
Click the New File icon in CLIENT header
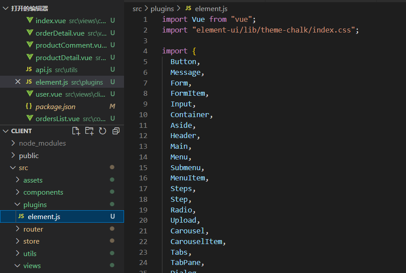click(76, 131)
